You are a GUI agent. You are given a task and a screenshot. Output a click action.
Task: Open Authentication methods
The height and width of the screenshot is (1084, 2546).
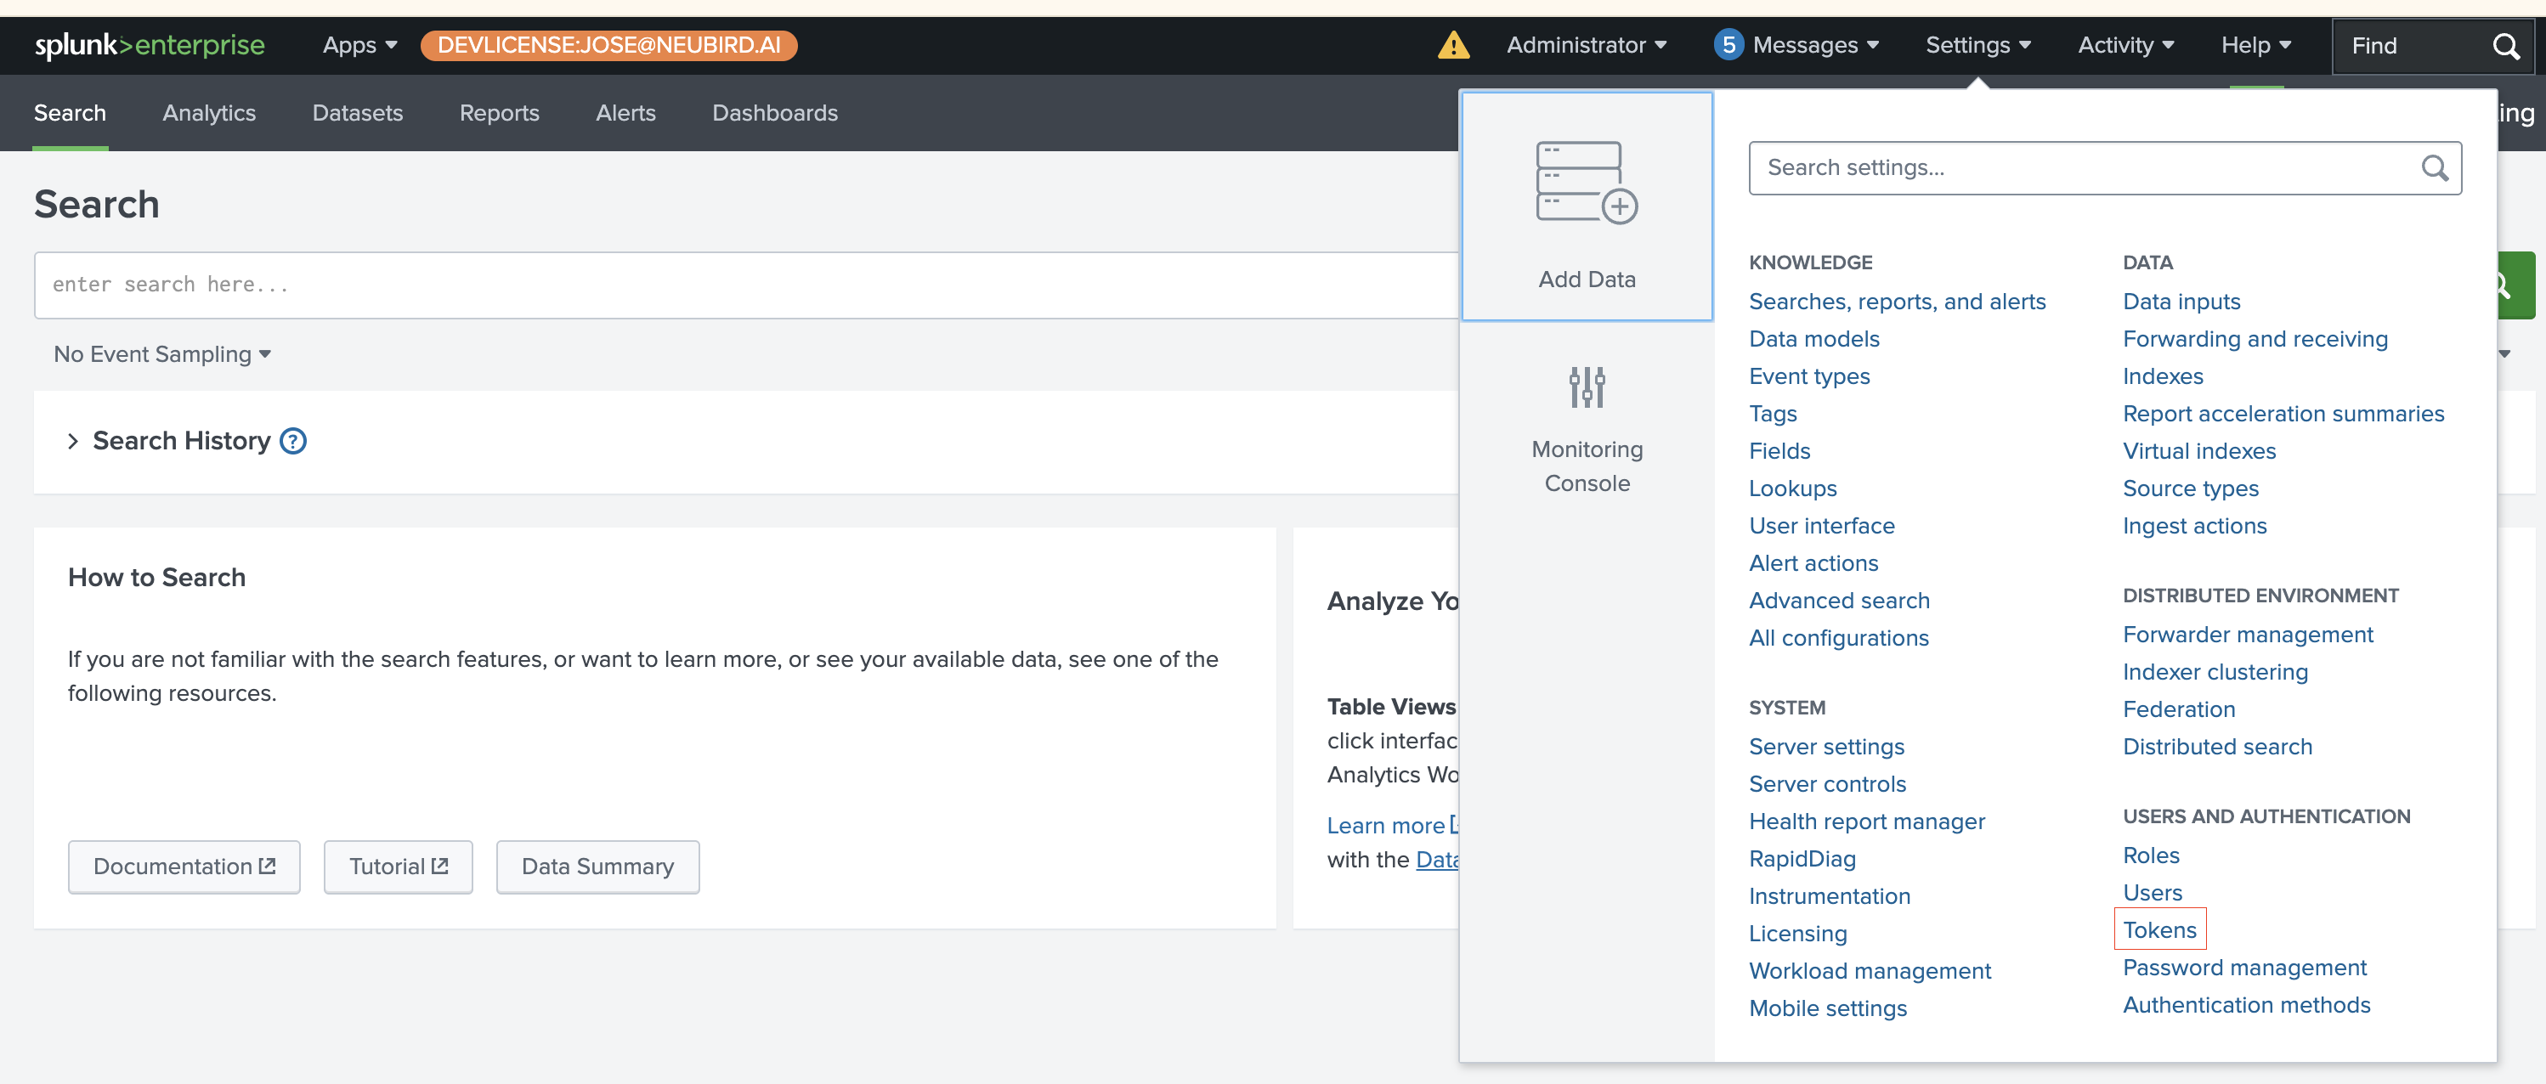click(x=2245, y=1005)
